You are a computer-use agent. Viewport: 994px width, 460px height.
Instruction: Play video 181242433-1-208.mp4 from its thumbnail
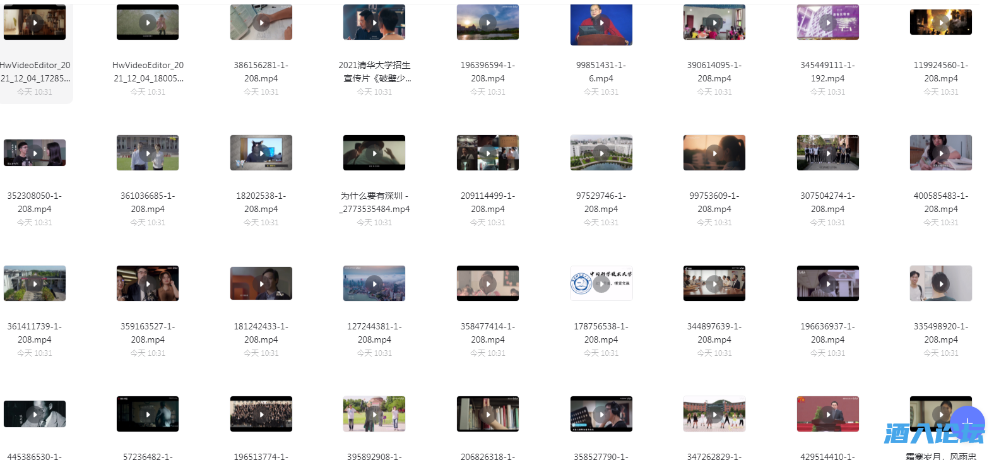261,283
